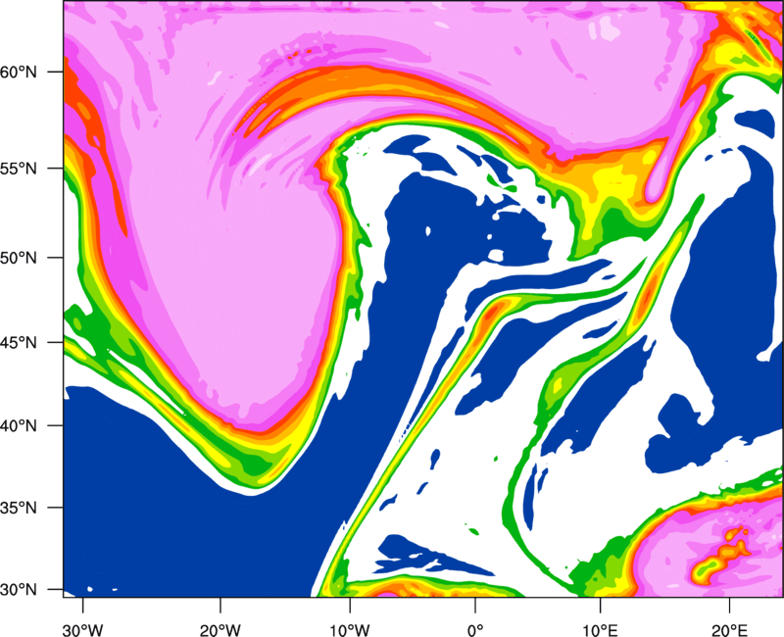The height and width of the screenshot is (637, 784).
Task: Click the 50°N latitude label
Action: click(19, 258)
